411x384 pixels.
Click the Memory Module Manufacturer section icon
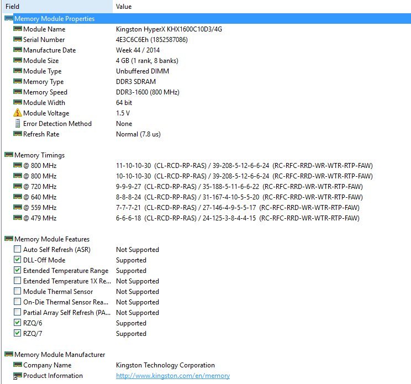point(9,354)
